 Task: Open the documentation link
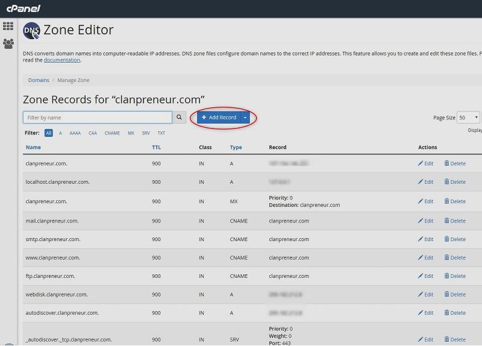62,60
